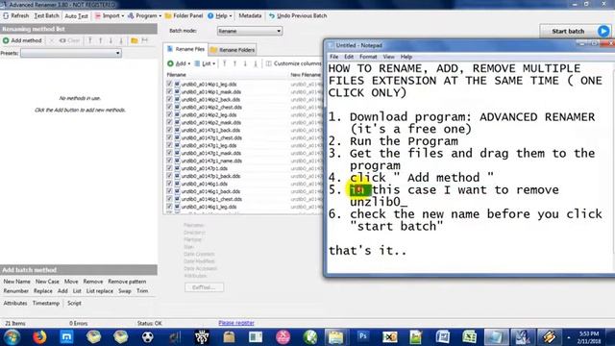
Task: Uncheck unzlib0_a0146p2_chest.dds checkbox
Action: click(169, 107)
